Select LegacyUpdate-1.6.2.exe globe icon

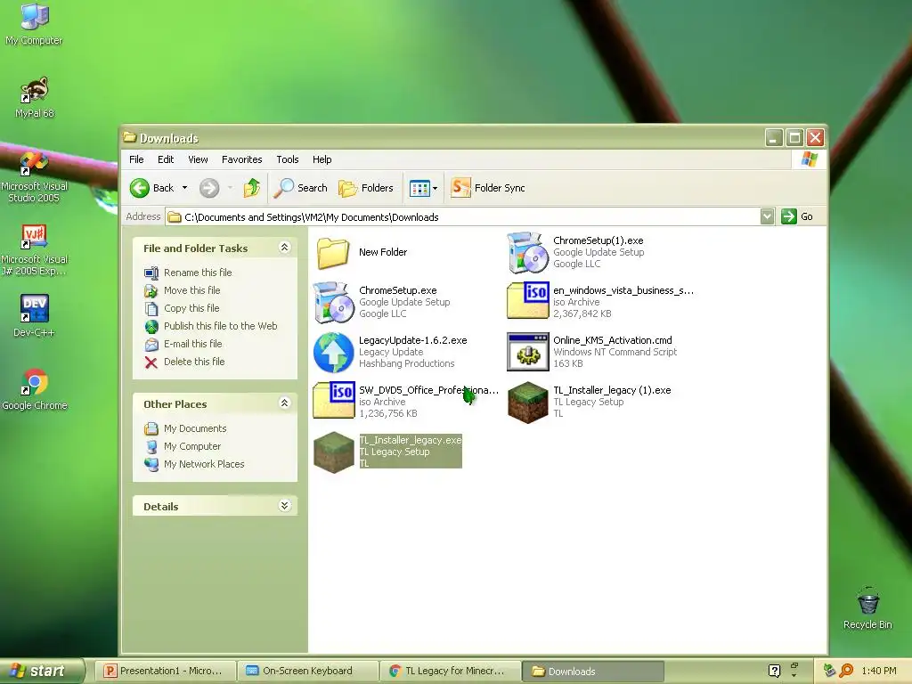333,353
